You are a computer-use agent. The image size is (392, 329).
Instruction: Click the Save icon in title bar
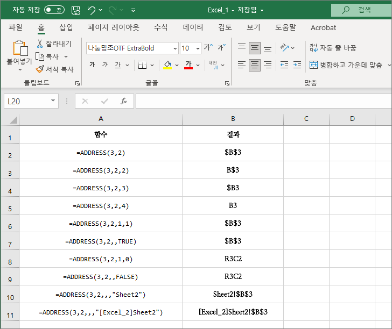click(76, 10)
